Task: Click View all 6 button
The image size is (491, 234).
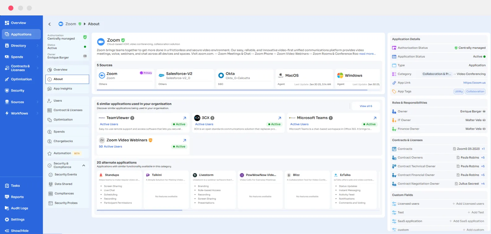Action: (x=366, y=106)
